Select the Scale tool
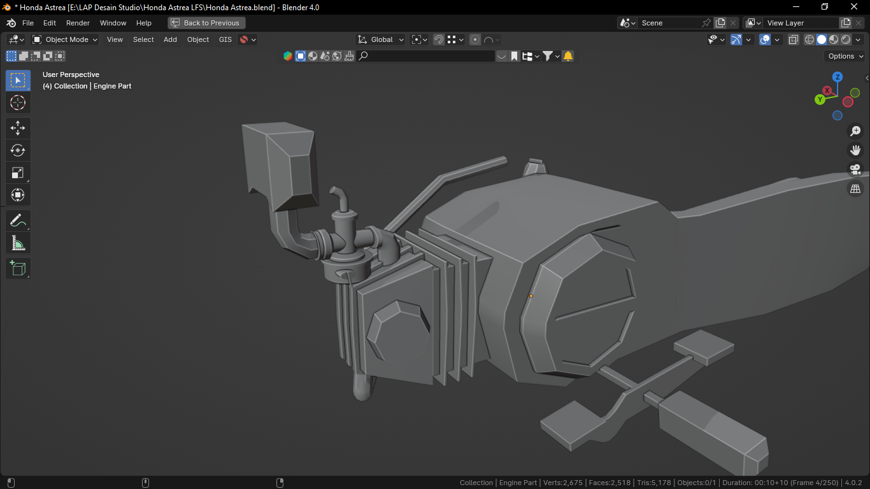This screenshot has width=870, height=489. pos(18,173)
